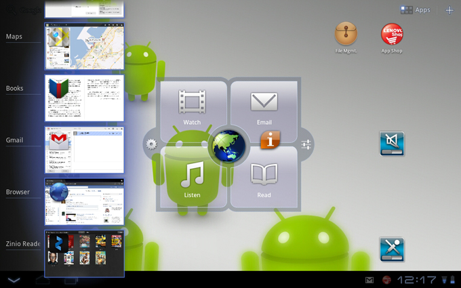The image size is (461, 288).
Task: Open the Gmail notification in status bar
Action: tap(369, 280)
